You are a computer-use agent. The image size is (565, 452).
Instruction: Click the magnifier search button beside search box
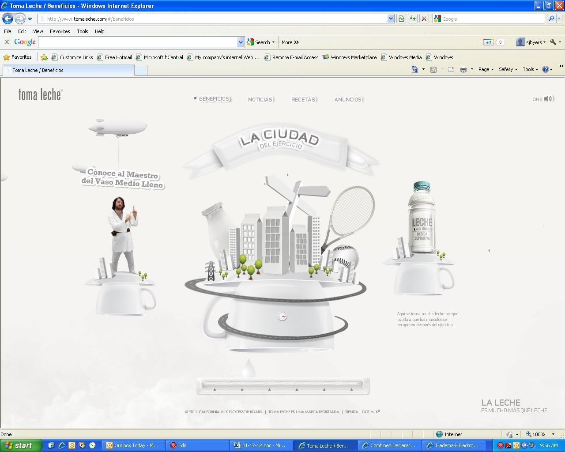(x=551, y=19)
